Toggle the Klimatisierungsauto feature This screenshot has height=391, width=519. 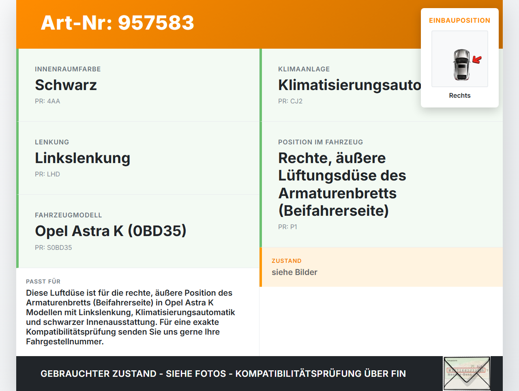click(351, 85)
